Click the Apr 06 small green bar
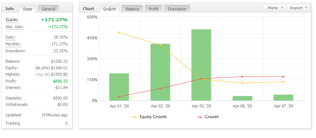316x138 pixels. [x=243, y=98]
